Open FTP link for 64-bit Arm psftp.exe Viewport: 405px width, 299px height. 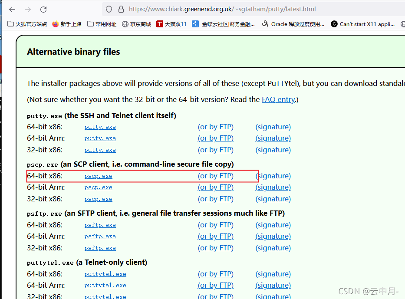click(216, 236)
